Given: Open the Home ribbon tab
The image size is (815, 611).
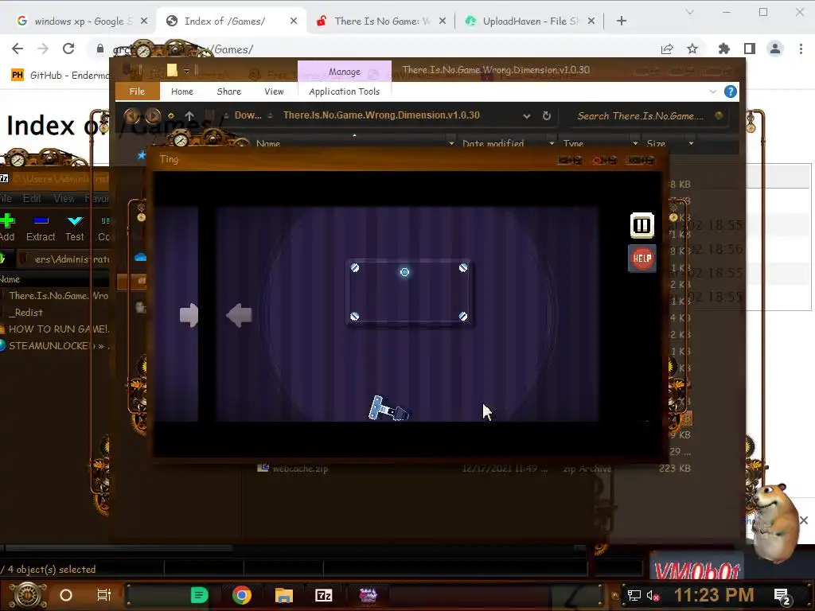Looking at the screenshot, I should pos(182,91).
